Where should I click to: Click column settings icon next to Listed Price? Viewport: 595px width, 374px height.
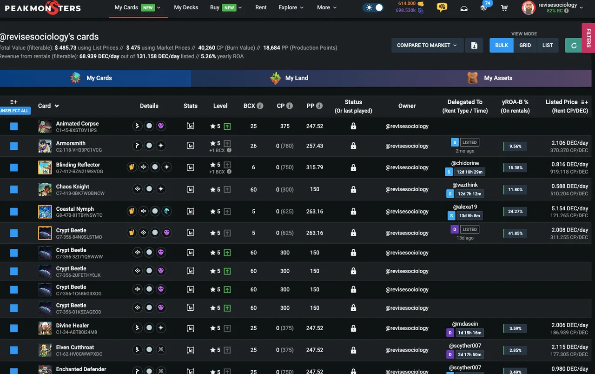click(584, 102)
